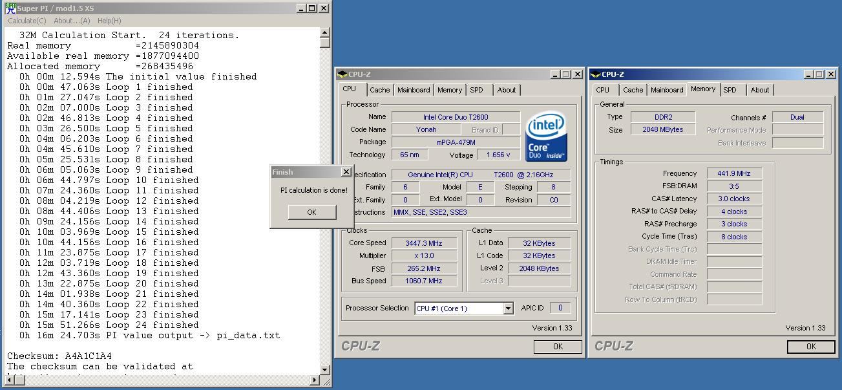
Task: Click the Instructions field MMX, SSE, SSE2, SSE3
Action: [x=481, y=212]
